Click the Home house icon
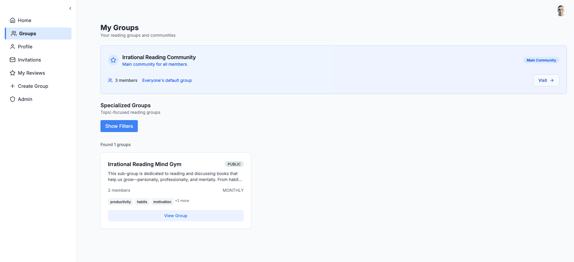This screenshot has height=262, width=574. click(13, 20)
